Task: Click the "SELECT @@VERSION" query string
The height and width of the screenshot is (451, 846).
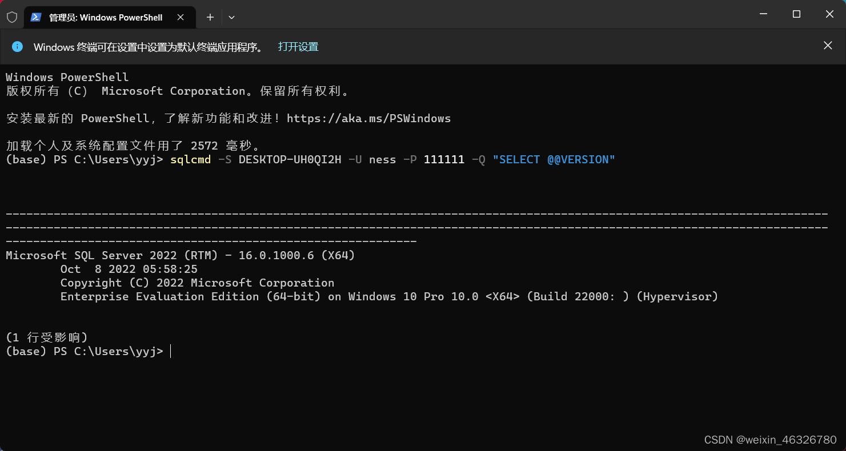Action: point(554,159)
